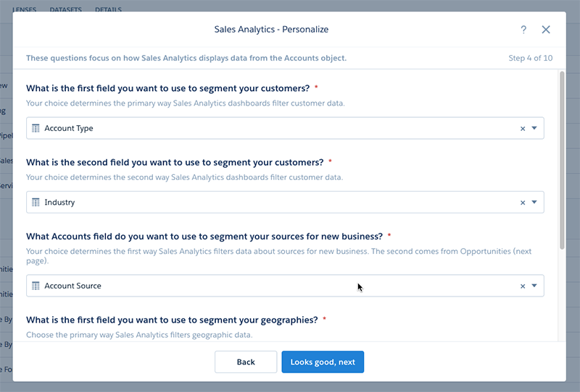The image size is (580, 392).
Task: Click the first customer segment question
Action: [168, 88]
